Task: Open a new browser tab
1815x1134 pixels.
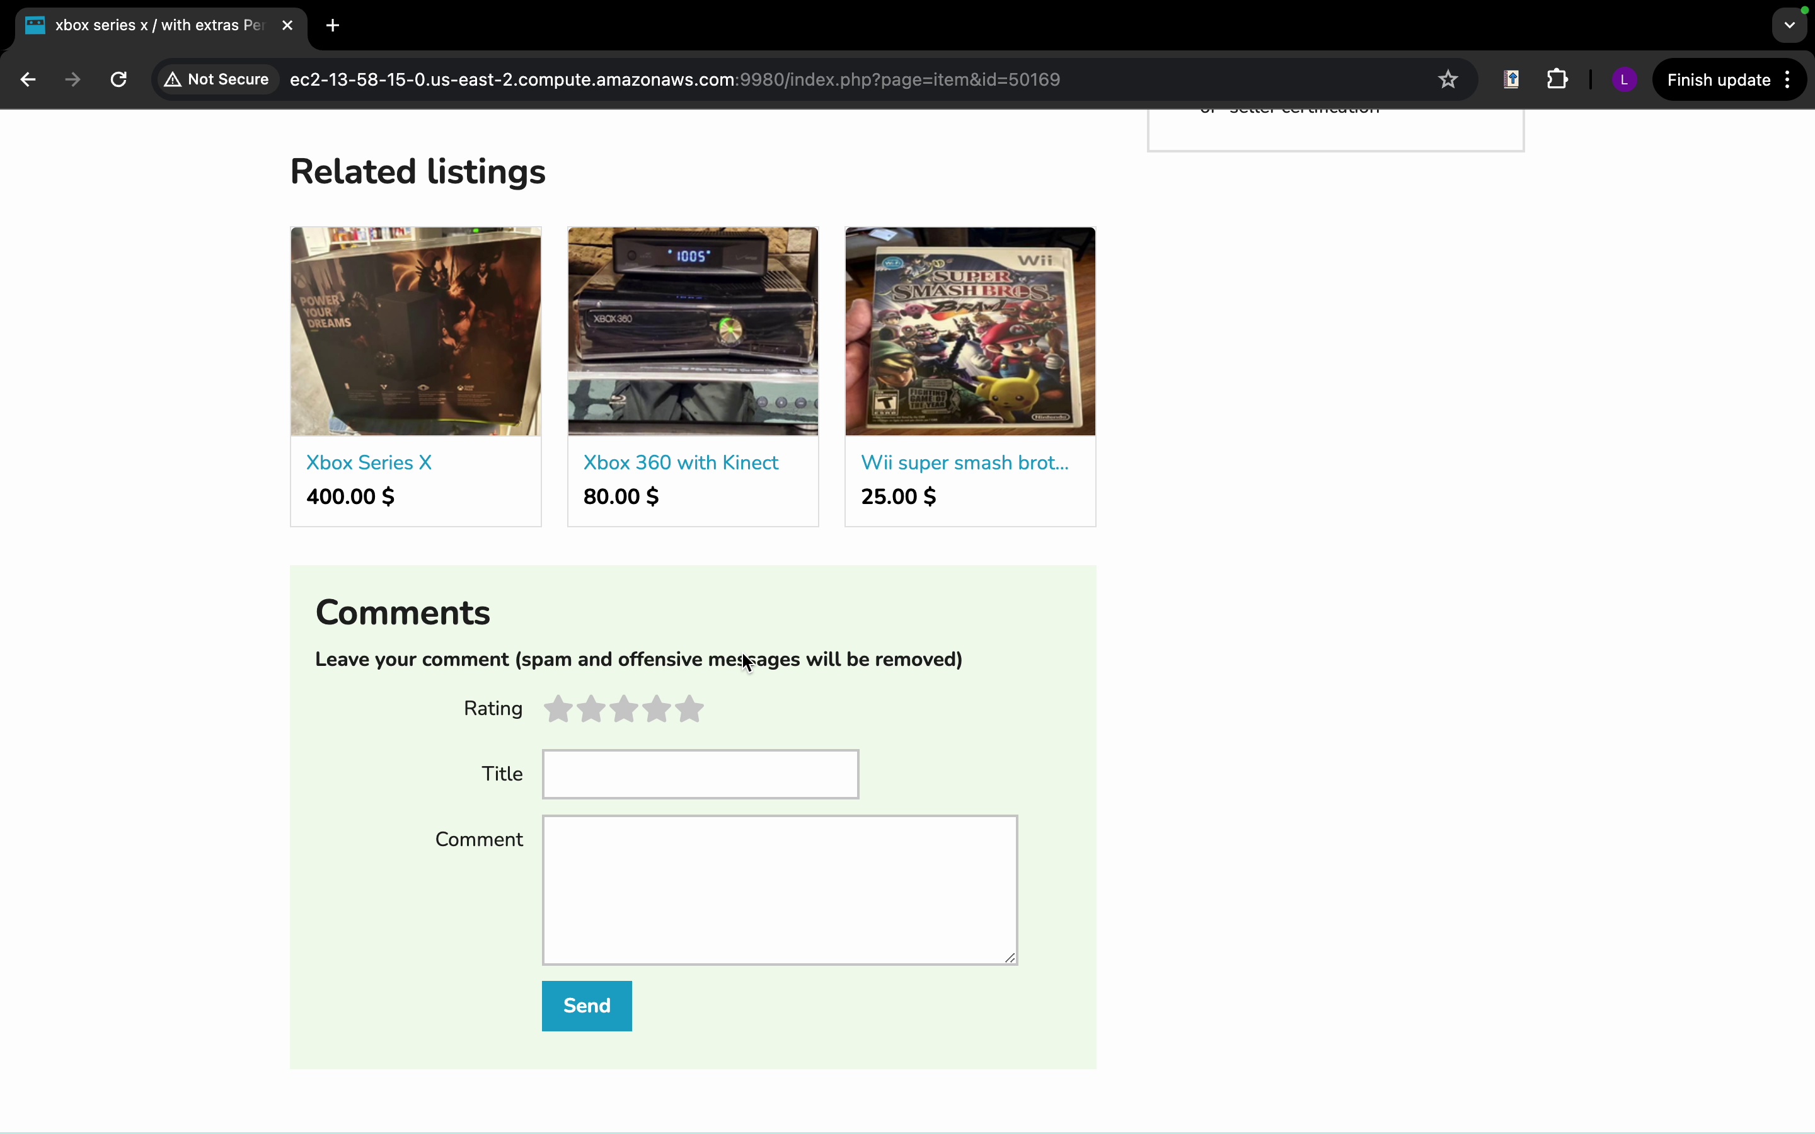Action: point(333,25)
